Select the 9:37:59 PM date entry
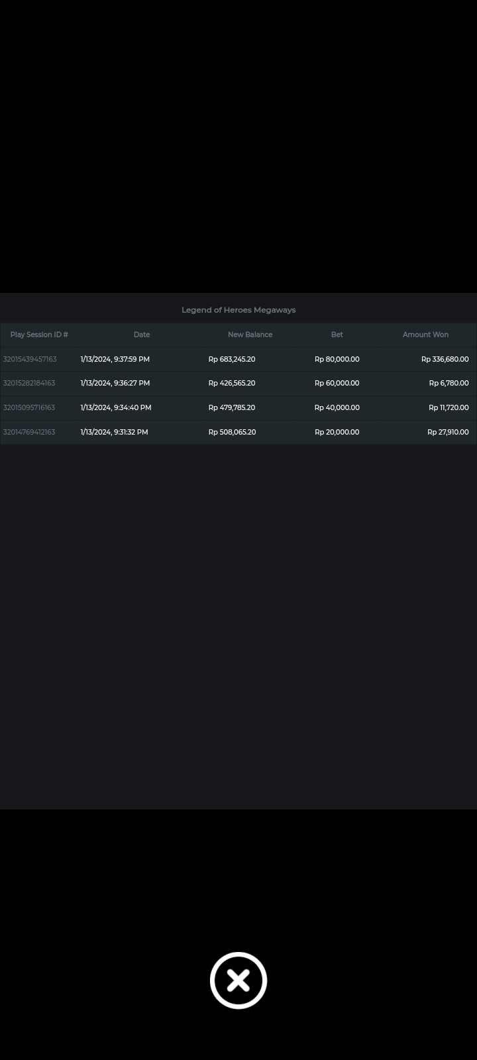The height and width of the screenshot is (1060, 477). (115, 359)
